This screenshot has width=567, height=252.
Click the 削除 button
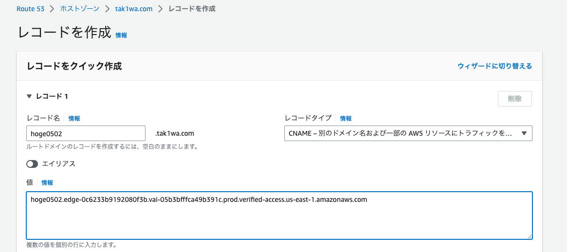pyautogui.click(x=514, y=99)
